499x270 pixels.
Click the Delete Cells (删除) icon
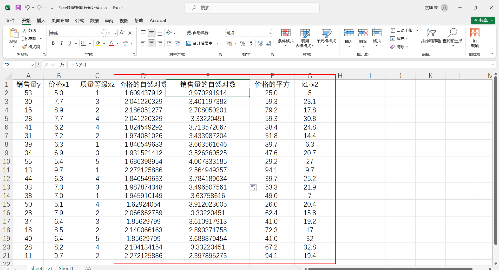point(363,33)
